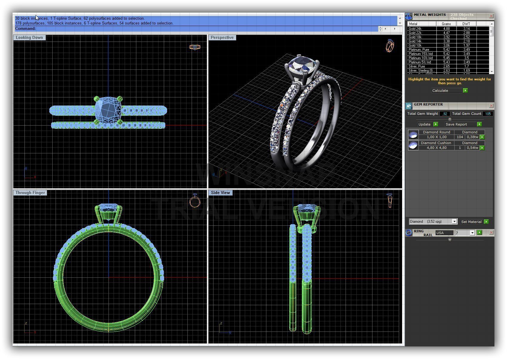The image size is (507, 359).
Task: Highlight the Silver, Sterling row
Action: tap(448, 71)
